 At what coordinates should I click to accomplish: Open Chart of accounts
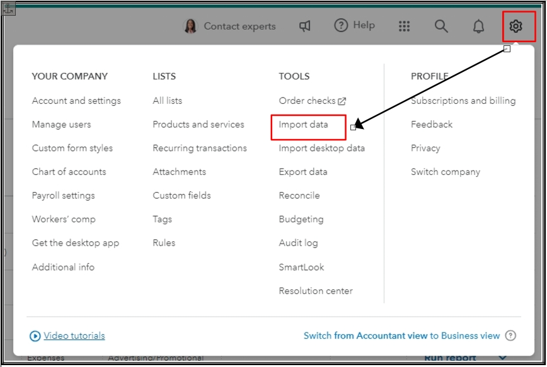coord(69,172)
